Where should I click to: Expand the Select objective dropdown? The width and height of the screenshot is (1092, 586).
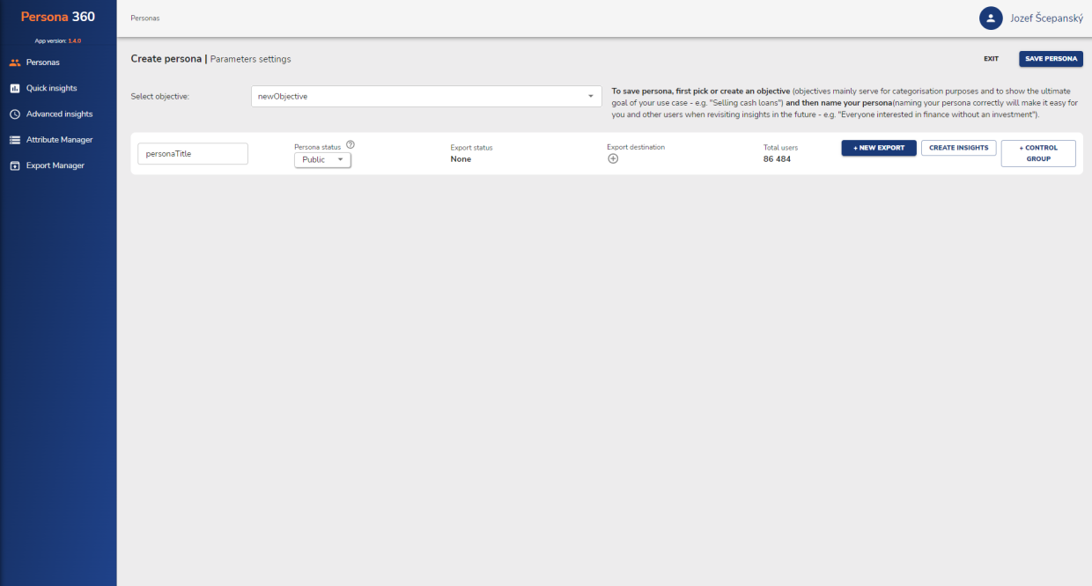426,96
